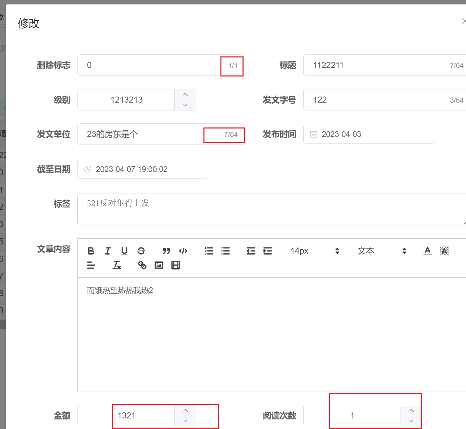The image size is (466, 429).
Task: Increase the 级别 value with up arrow
Action: [x=185, y=95]
